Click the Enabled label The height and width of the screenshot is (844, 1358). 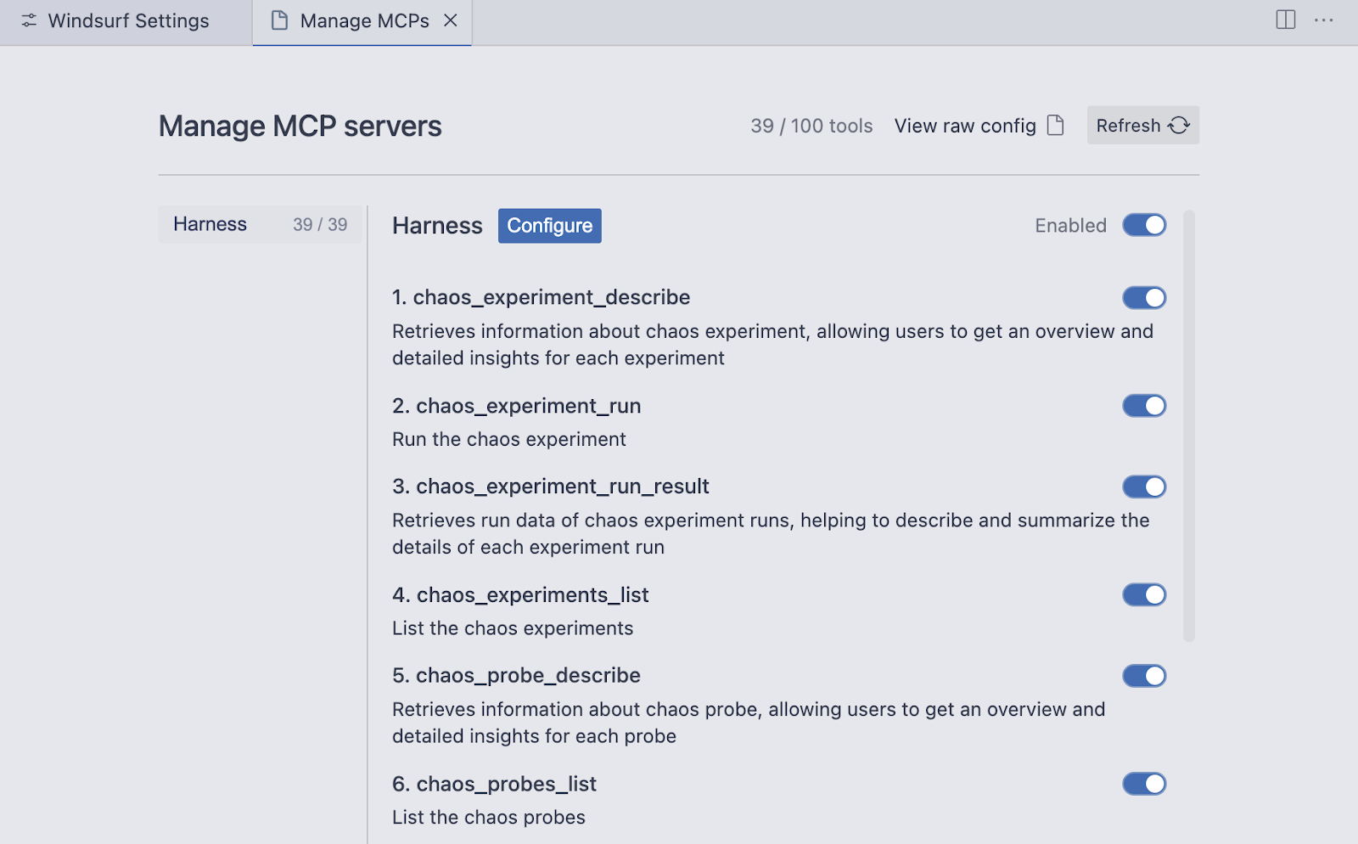[1070, 226]
